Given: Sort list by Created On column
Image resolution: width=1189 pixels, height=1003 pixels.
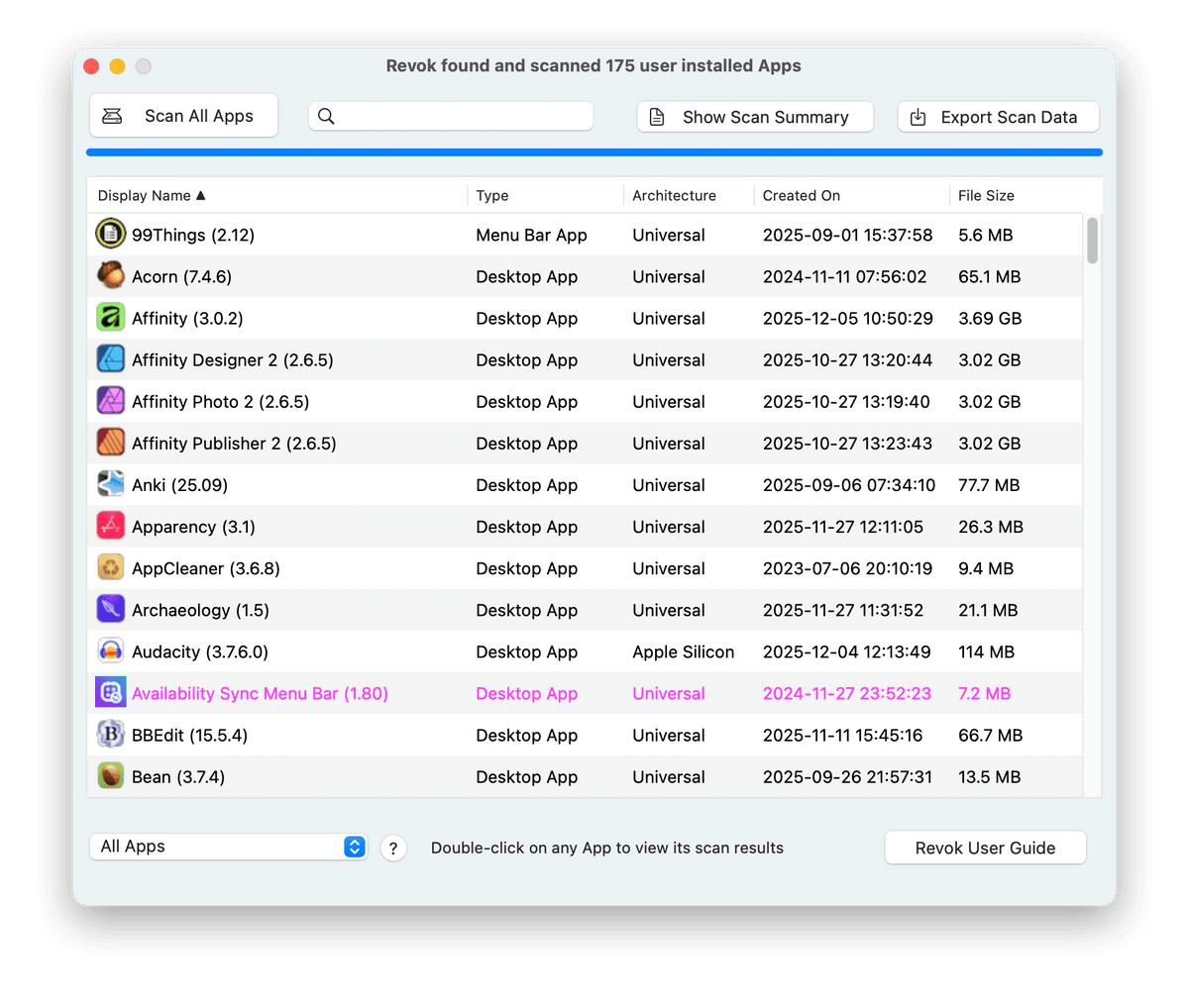Looking at the screenshot, I should pyautogui.click(x=801, y=196).
